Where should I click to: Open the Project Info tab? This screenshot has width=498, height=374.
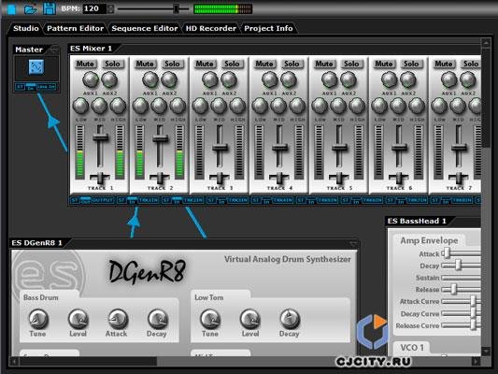[268, 28]
